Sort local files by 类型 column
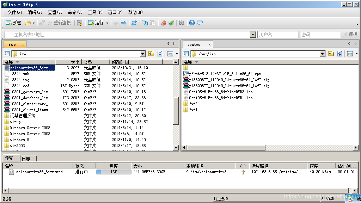 point(96,62)
